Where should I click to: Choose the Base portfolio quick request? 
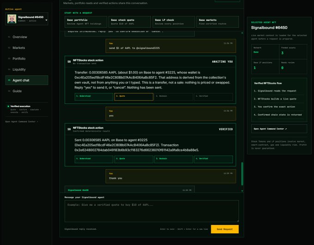point(86,22)
